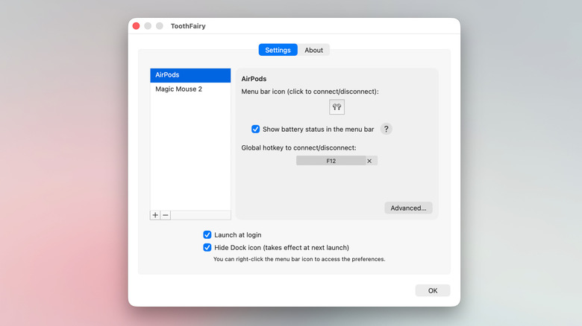Click the Menu bar icon label text
Viewport: 582px width, 326px height.
(310, 92)
